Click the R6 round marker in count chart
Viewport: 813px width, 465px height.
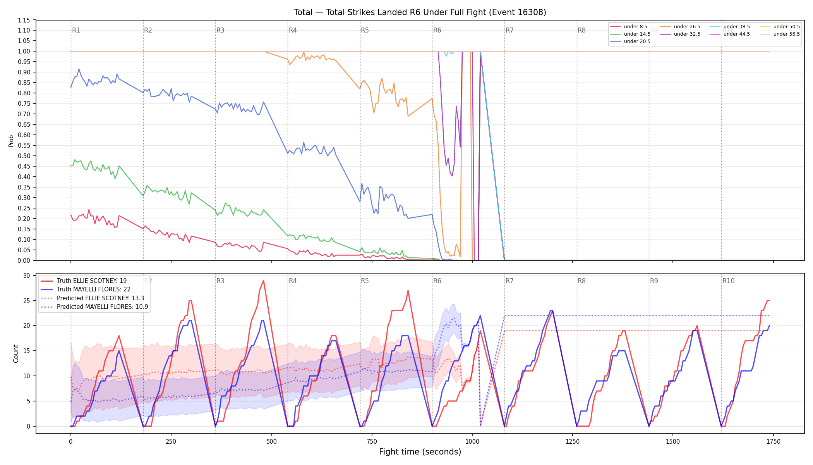coord(437,281)
